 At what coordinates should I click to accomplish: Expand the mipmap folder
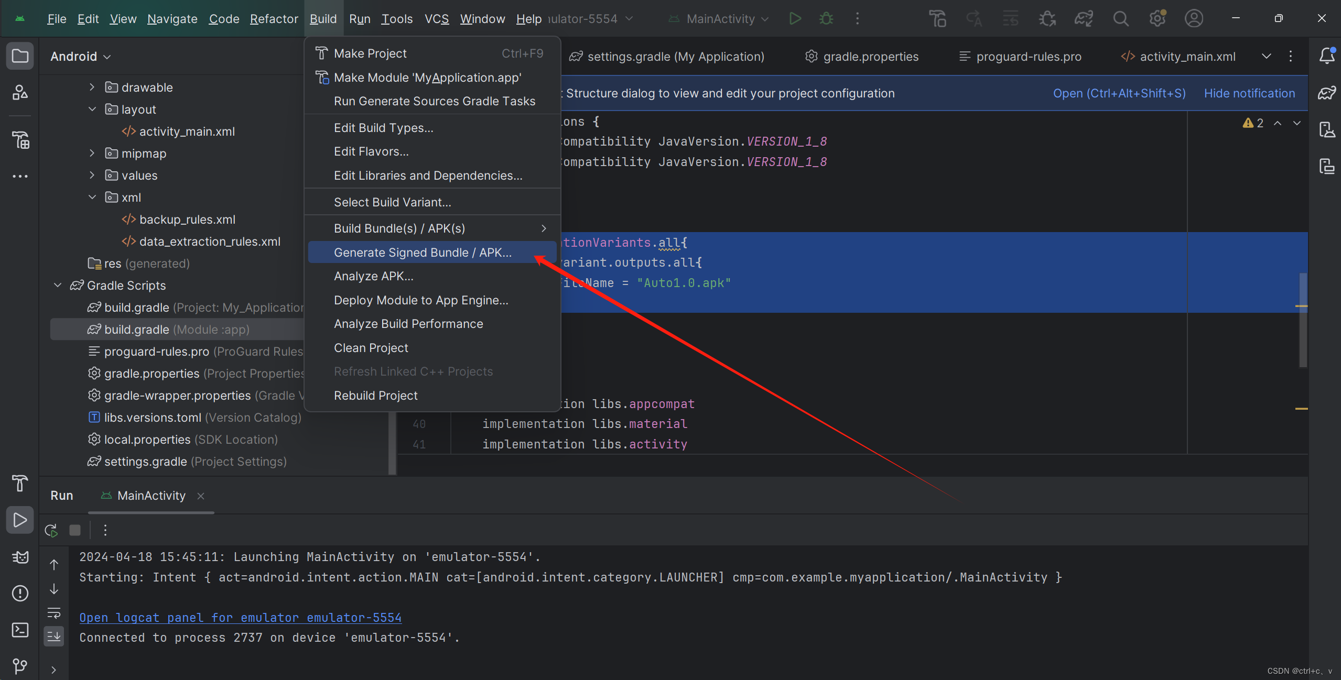pyautogui.click(x=92, y=153)
